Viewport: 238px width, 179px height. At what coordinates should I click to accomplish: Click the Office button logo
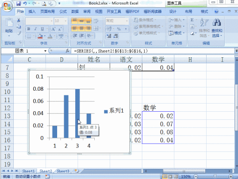coord(7,6)
